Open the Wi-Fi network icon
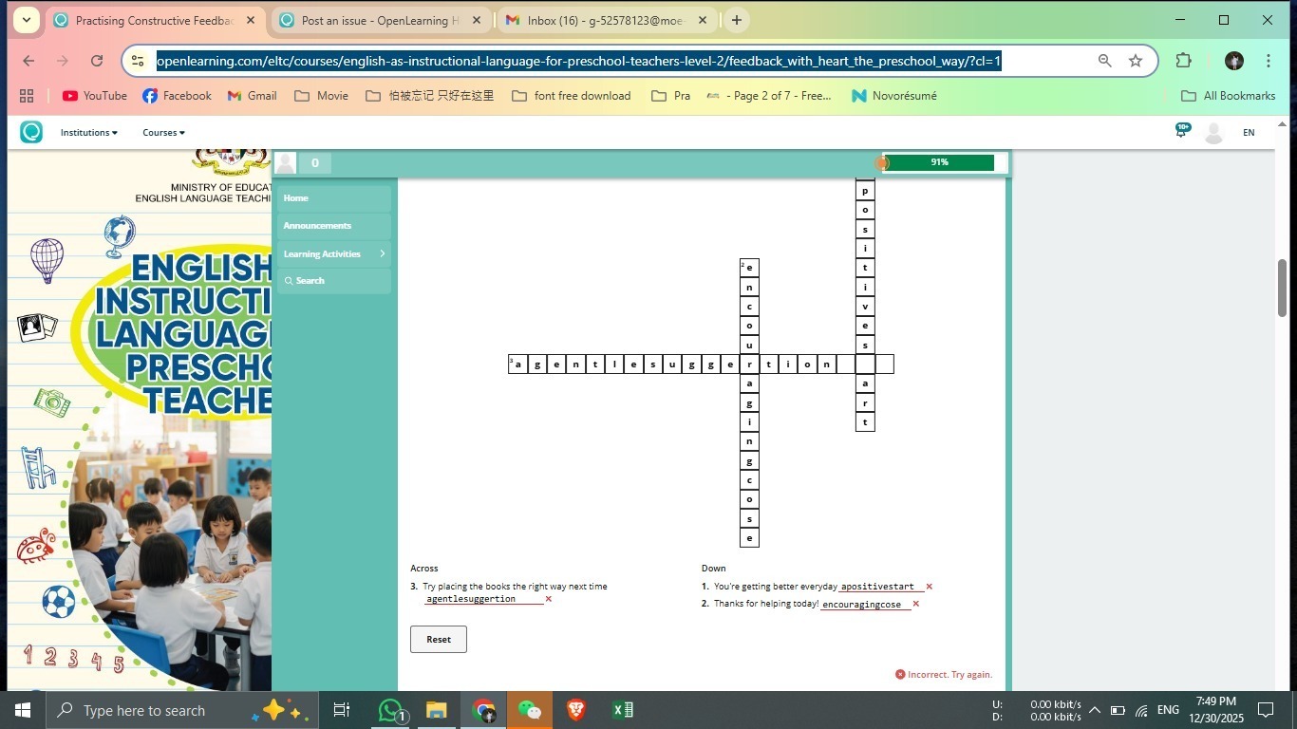The height and width of the screenshot is (729, 1297). click(1141, 710)
